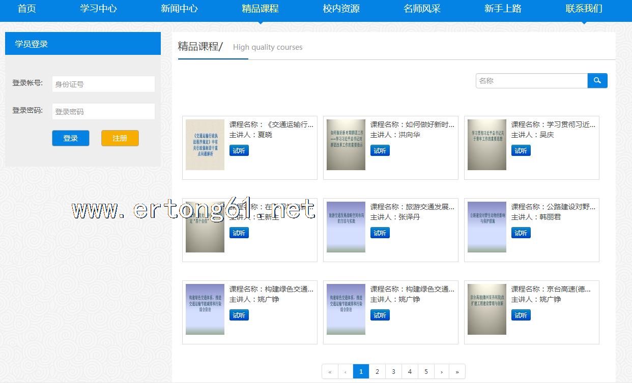The height and width of the screenshot is (383, 632).
Task: Click 试听 for 洪向华's course
Action: click(x=380, y=151)
